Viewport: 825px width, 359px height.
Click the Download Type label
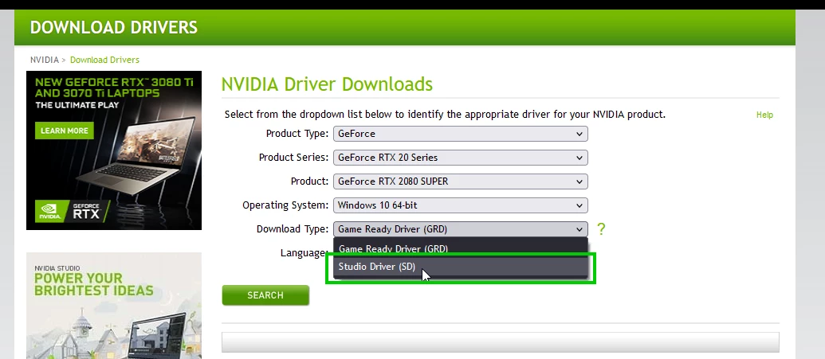click(293, 229)
